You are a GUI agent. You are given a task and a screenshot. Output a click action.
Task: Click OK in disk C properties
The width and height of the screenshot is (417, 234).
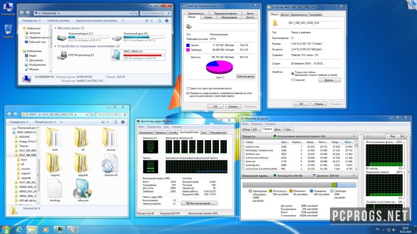pyautogui.click(x=215, y=107)
